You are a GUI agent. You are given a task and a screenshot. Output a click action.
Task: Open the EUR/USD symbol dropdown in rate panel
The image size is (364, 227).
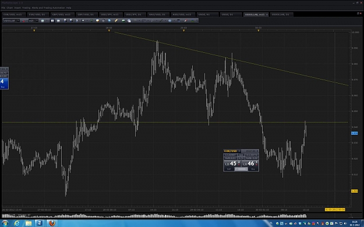coord(239,151)
